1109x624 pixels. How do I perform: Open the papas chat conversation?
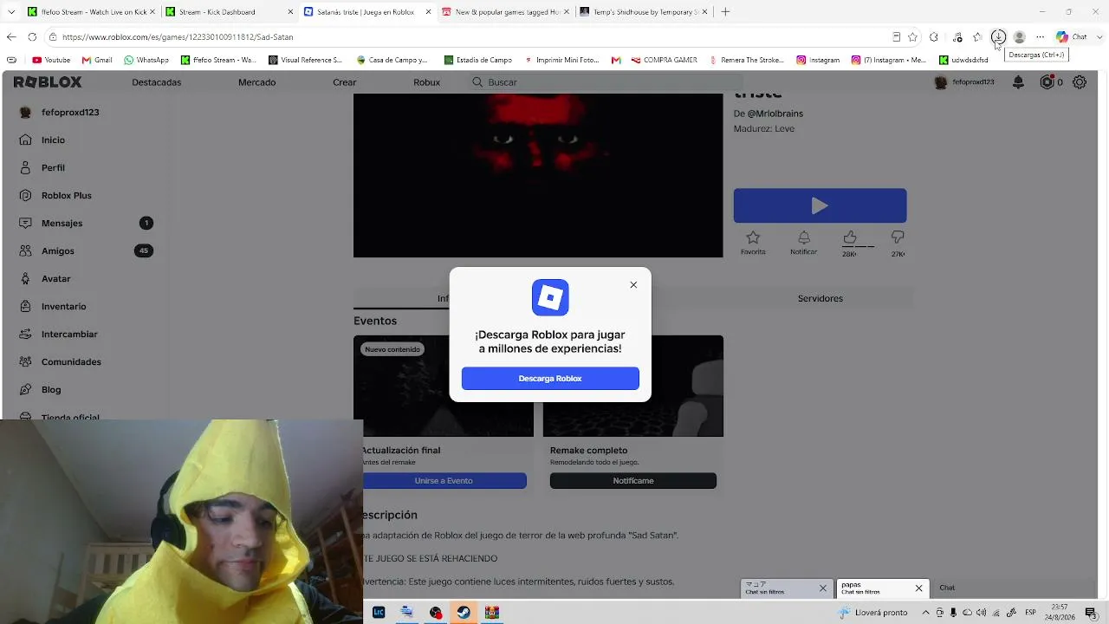click(x=873, y=588)
